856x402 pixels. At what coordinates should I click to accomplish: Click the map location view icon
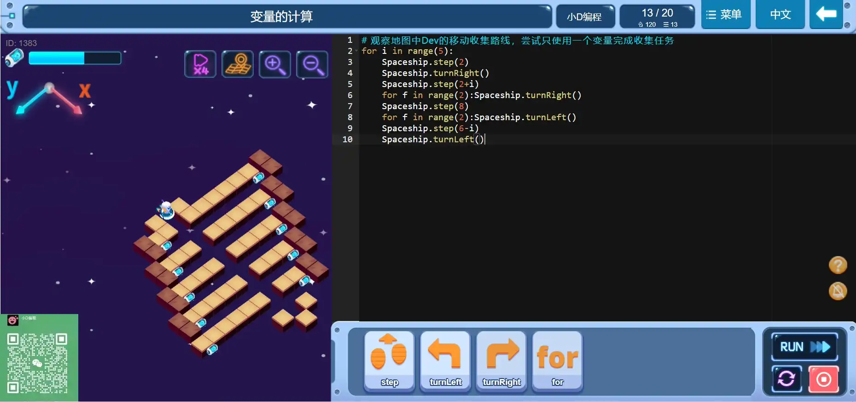point(238,64)
